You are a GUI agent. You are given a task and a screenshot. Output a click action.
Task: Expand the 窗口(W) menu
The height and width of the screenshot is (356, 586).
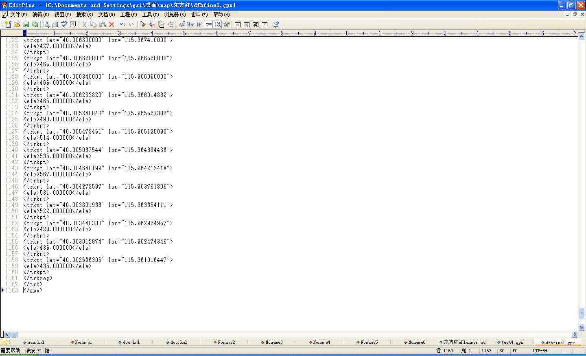199,15
